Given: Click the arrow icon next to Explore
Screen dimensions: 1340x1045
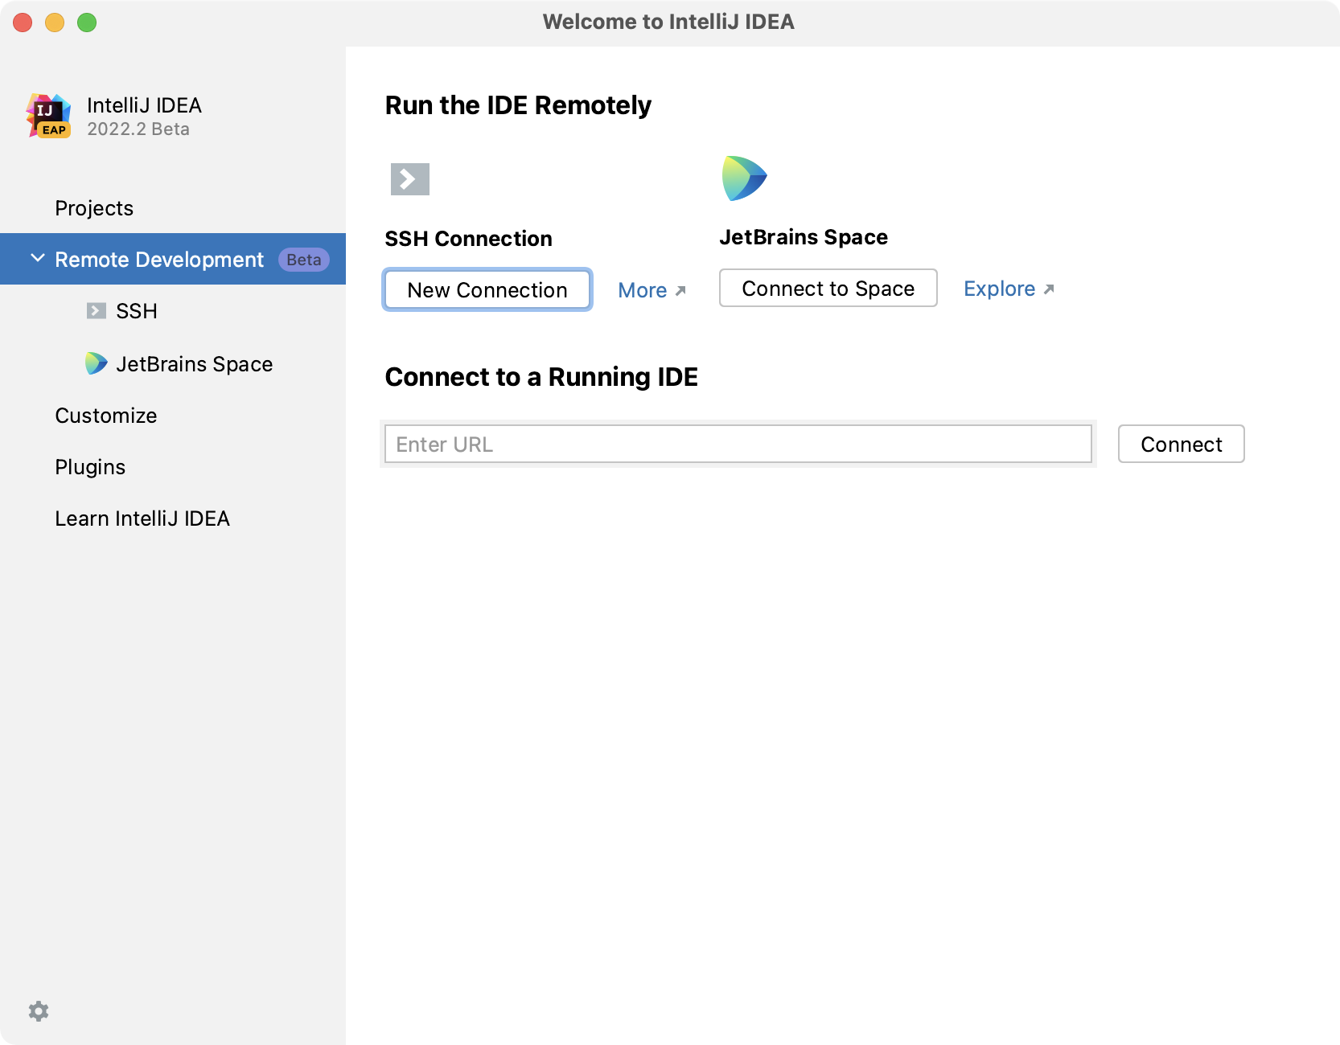Looking at the screenshot, I should click(x=1049, y=289).
